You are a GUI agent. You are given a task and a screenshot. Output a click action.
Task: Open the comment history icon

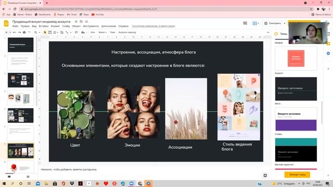coord(245,23)
